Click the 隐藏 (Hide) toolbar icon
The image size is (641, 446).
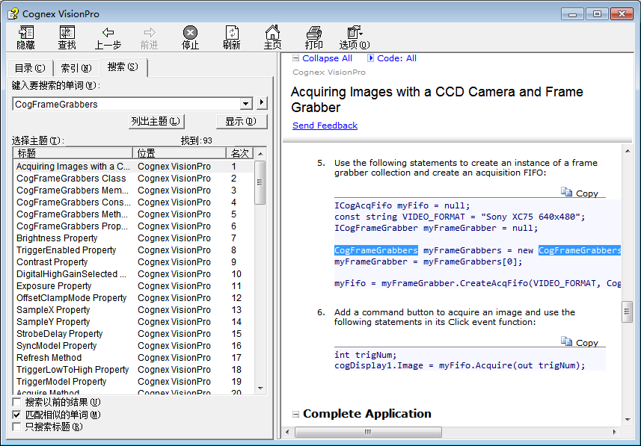click(x=25, y=37)
